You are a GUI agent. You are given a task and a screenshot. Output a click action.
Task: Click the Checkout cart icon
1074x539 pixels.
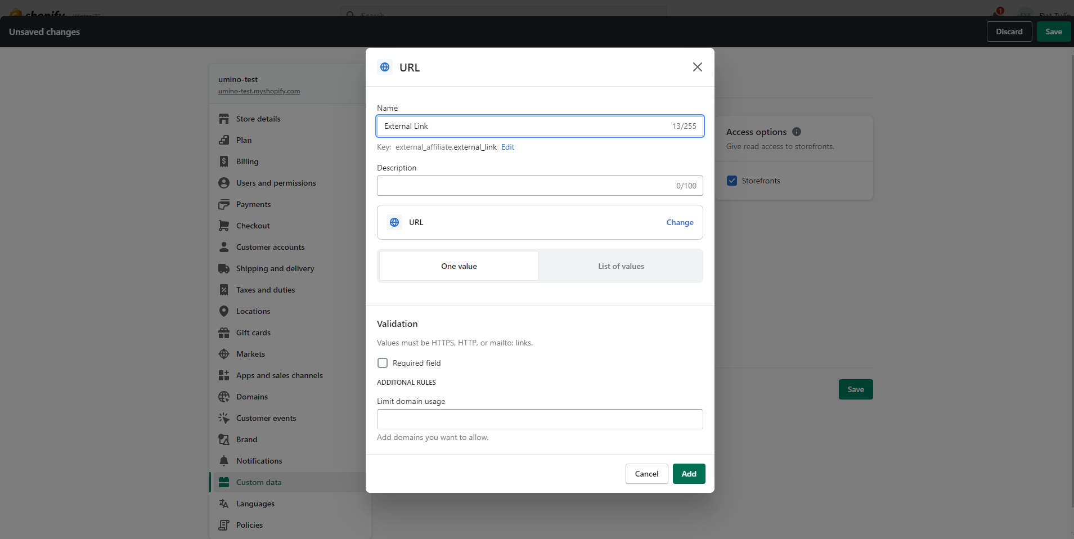224,226
